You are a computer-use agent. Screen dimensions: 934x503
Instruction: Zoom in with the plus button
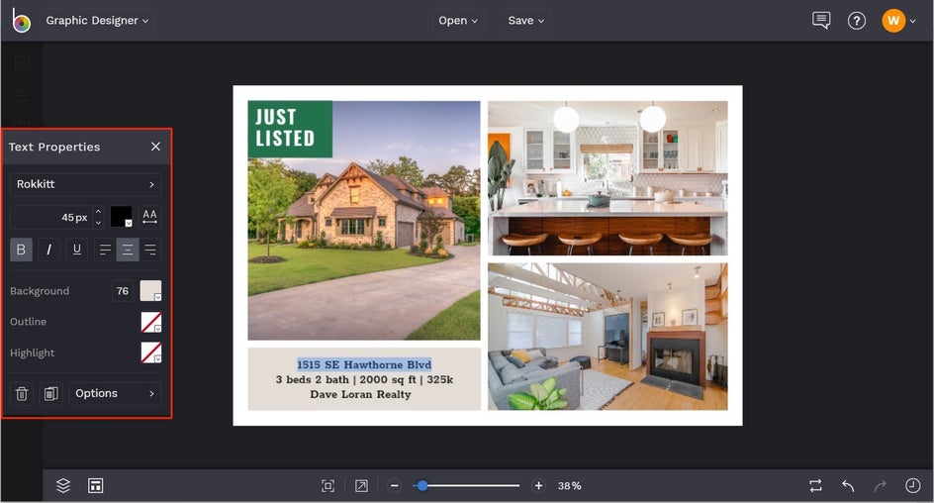pyautogui.click(x=538, y=486)
